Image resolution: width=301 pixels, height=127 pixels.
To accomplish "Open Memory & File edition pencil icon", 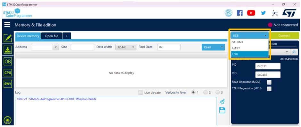I will point(8,38).
